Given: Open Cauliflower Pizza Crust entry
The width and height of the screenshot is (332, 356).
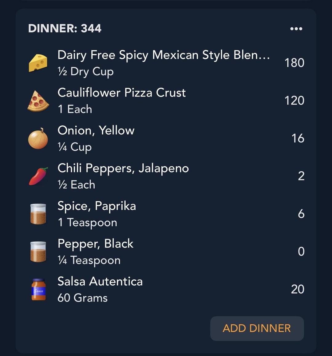Looking at the screenshot, I should click(166, 101).
